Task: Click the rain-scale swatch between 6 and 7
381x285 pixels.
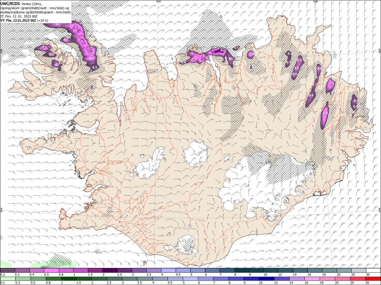Action: coord(206,279)
